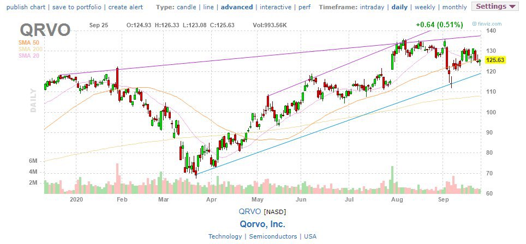Set timeframe to weekly
The width and height of the screenshot is (526, 244).
pos(425,7)
